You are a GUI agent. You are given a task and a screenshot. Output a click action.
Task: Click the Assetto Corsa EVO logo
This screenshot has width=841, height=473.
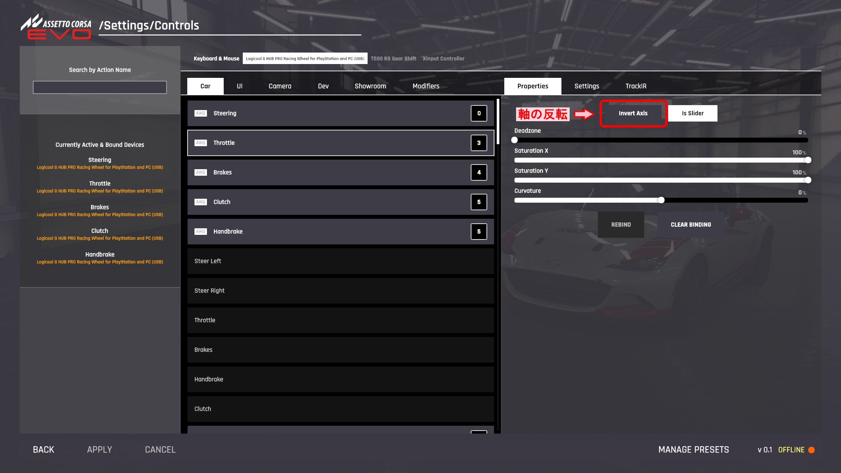coord(56,27)
